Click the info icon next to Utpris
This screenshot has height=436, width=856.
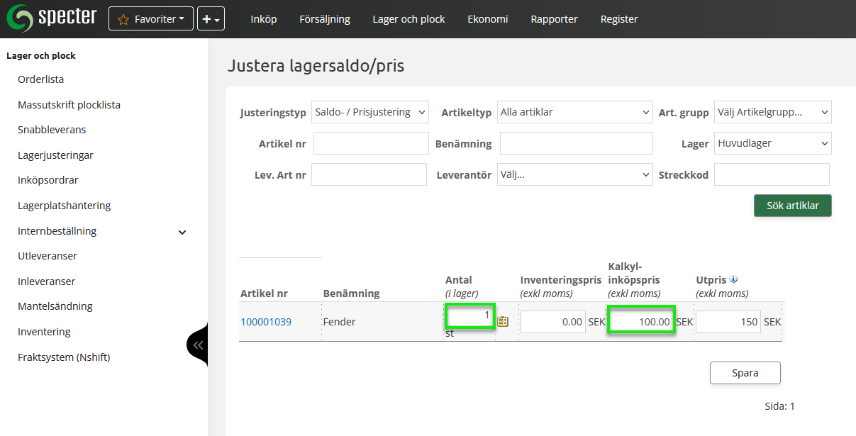point(733,279)
